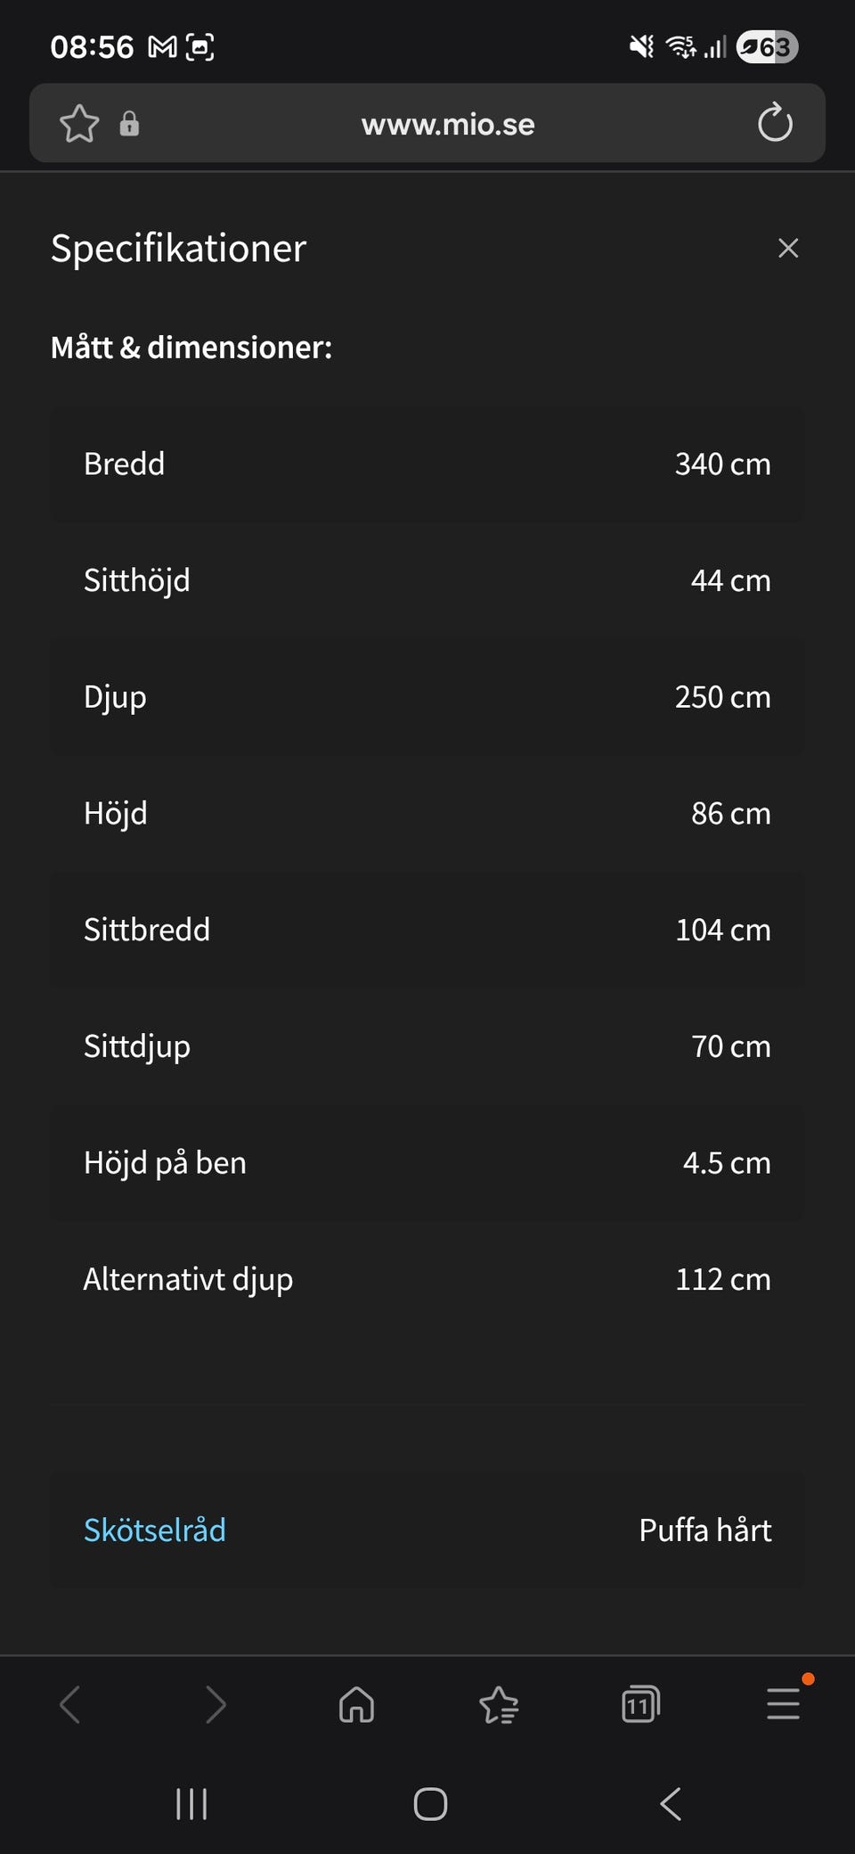Tap the Sitthöjd 44 cm row
Image resolution: width=855 pixels, height=1854 pixels.
click(427, 580)
